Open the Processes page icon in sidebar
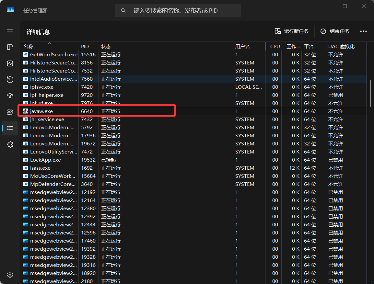 pyautogui.click(x=10, y=47)
